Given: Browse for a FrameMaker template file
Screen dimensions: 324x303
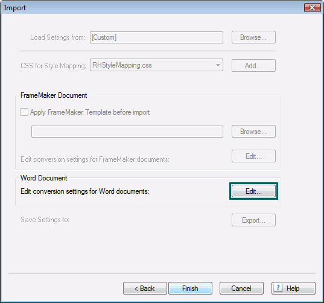Looking at the screenshot, I should tap(253, 131).
